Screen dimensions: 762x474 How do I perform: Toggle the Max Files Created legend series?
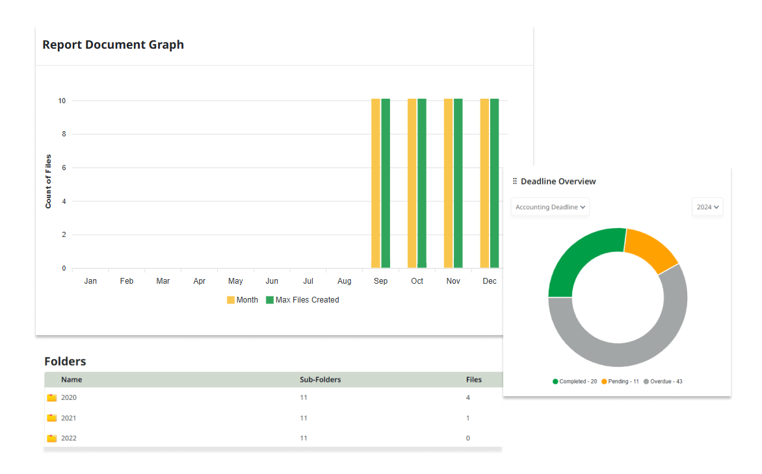(302, 300)
